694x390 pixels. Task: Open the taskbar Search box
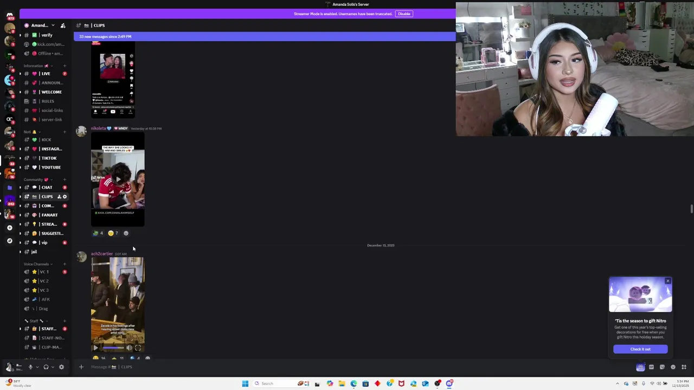pyautogui.click(x=274, y=383)
